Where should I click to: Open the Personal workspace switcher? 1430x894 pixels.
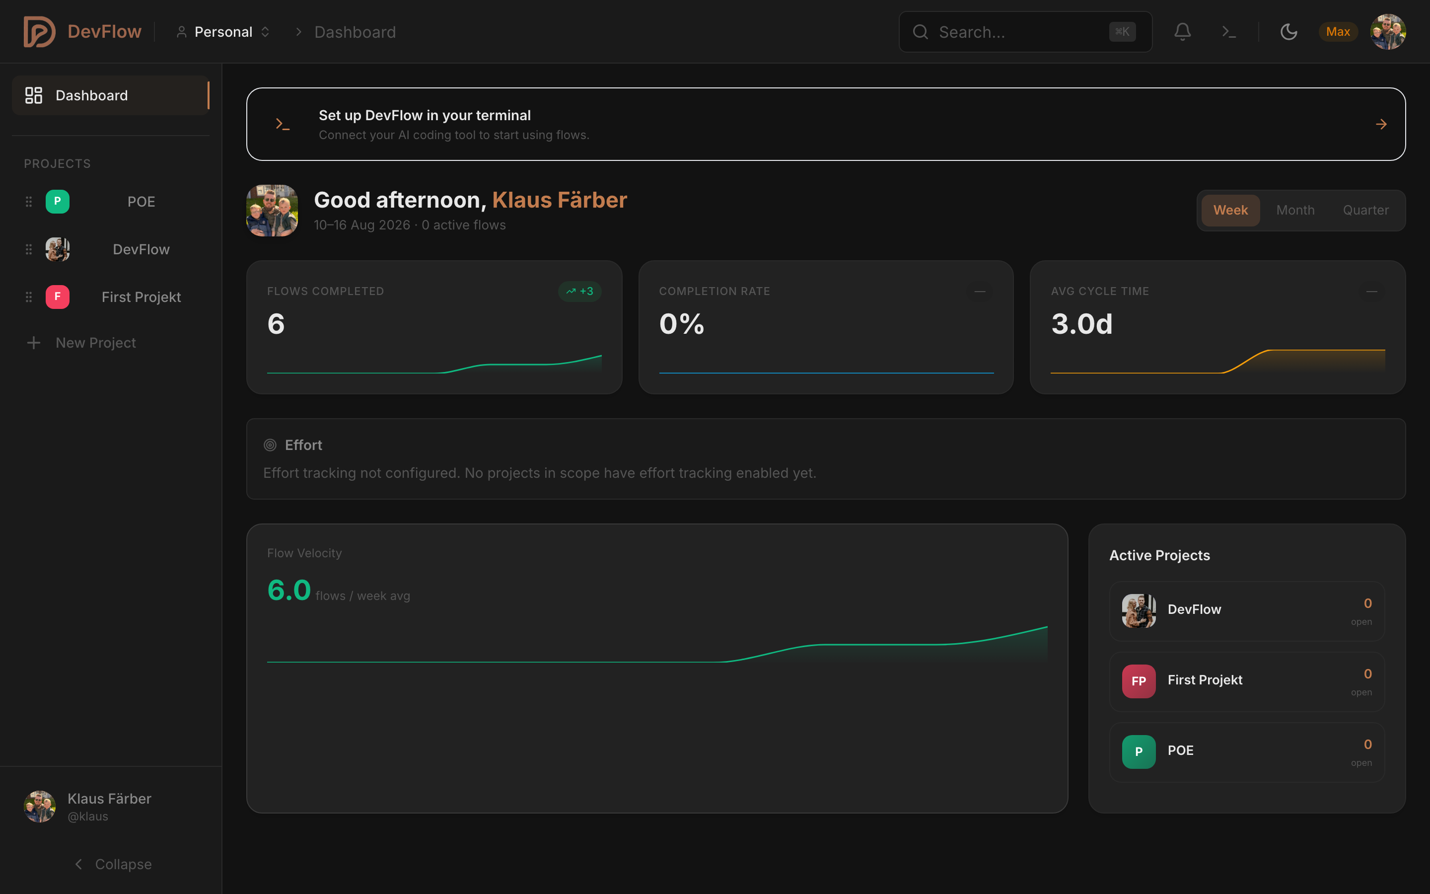[223, 32]
